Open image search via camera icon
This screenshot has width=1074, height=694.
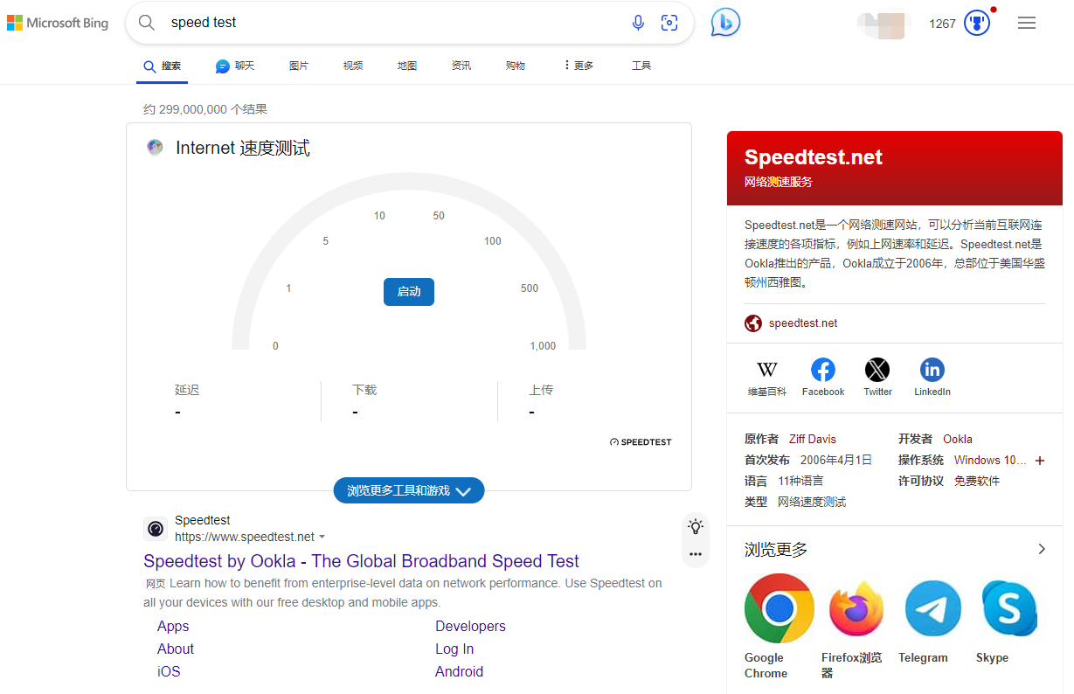(x=669, y=23)
